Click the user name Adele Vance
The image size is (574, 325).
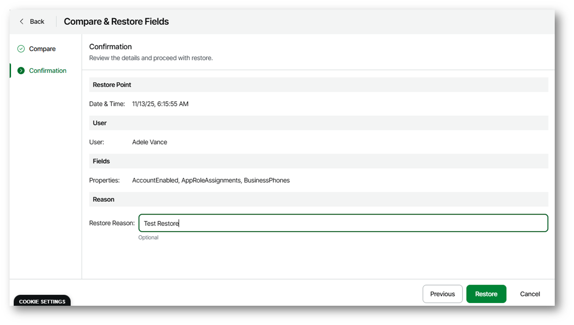pos(150,142)
